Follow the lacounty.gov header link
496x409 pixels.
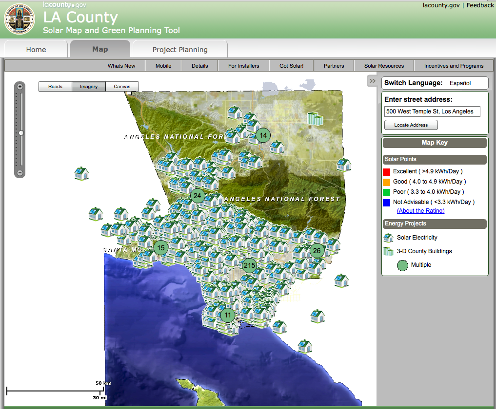click(x=441, y=5)
